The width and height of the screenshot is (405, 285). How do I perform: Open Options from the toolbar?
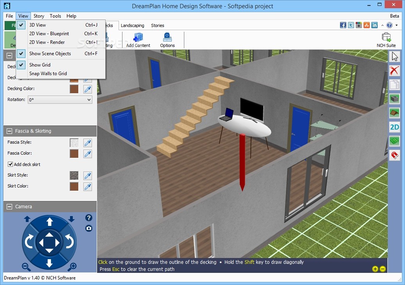pyautogui.click(x=167, y=40)
